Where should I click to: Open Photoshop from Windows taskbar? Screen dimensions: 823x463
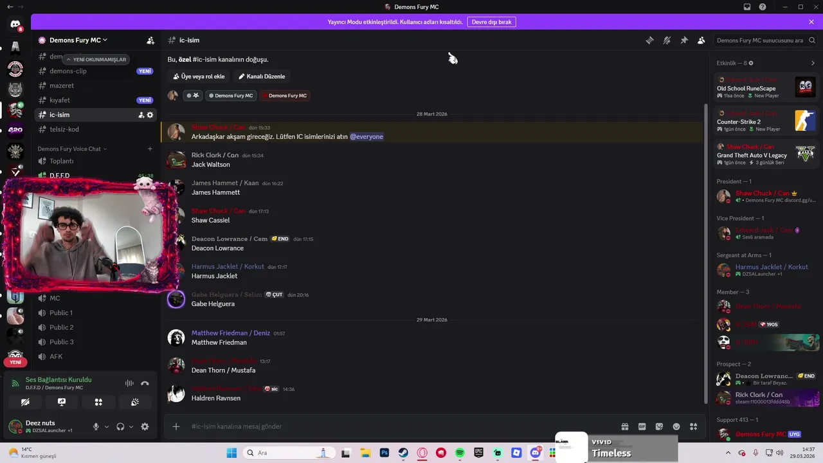(x=384, y=453)
